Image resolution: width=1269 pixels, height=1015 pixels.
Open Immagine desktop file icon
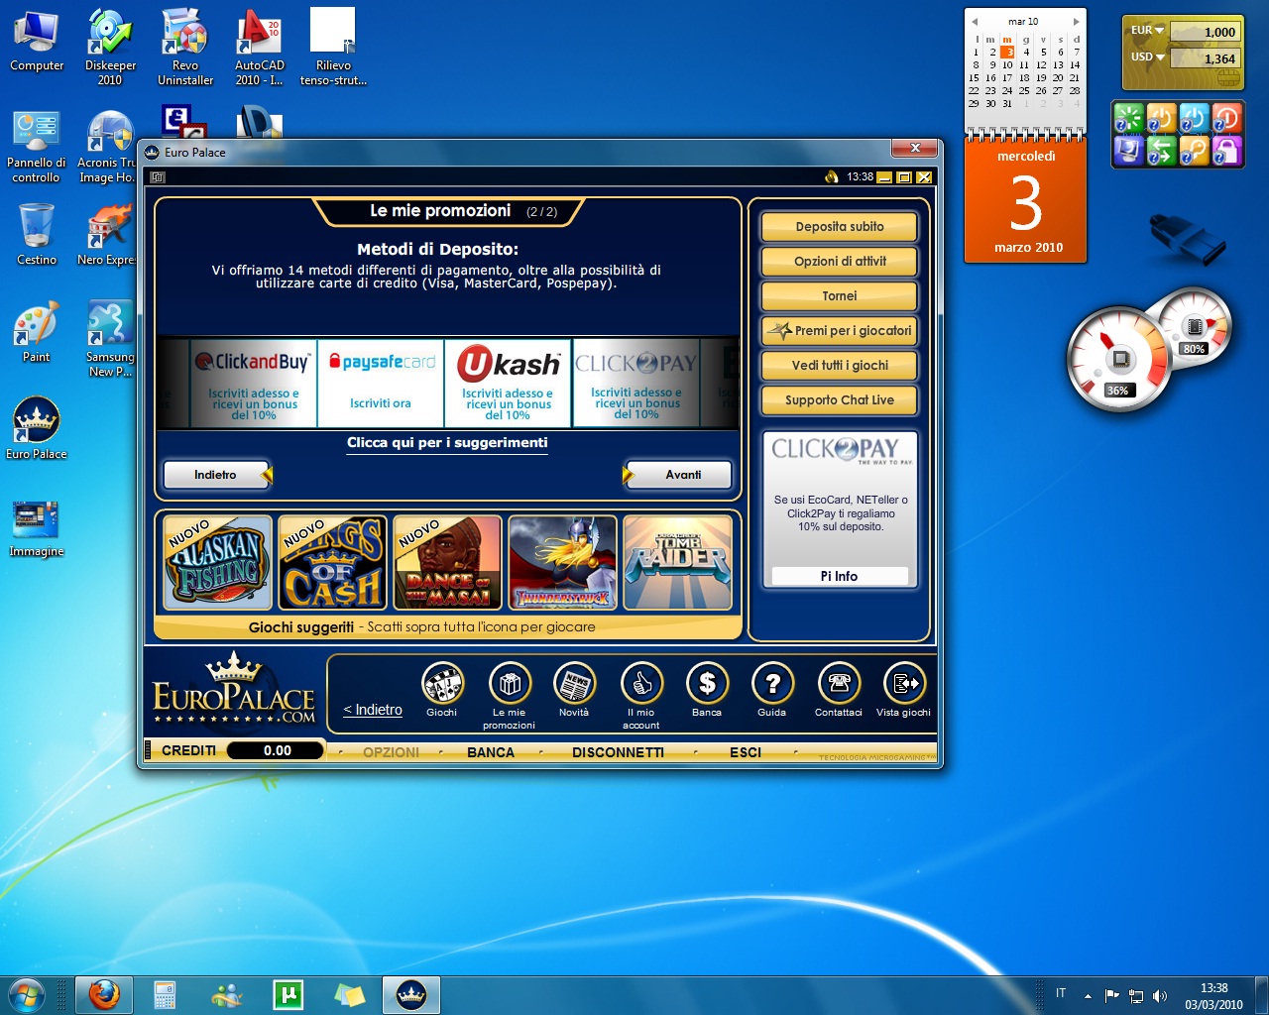(37, 530)
